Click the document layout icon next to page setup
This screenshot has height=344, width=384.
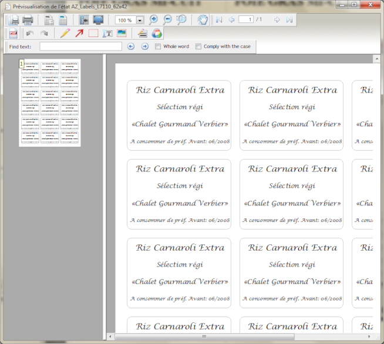coord(63,20)
